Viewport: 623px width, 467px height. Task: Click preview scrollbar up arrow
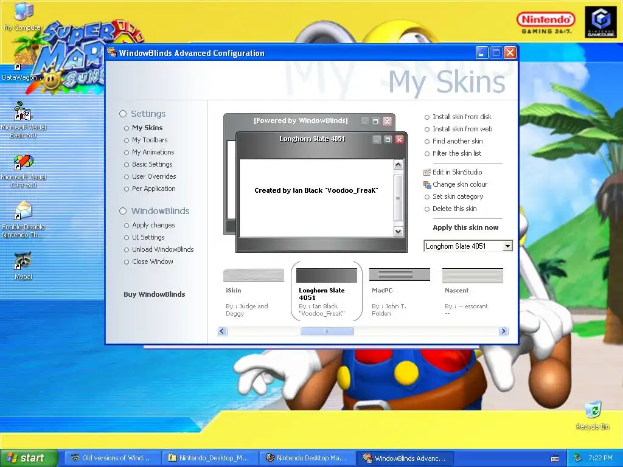[398, 164]
